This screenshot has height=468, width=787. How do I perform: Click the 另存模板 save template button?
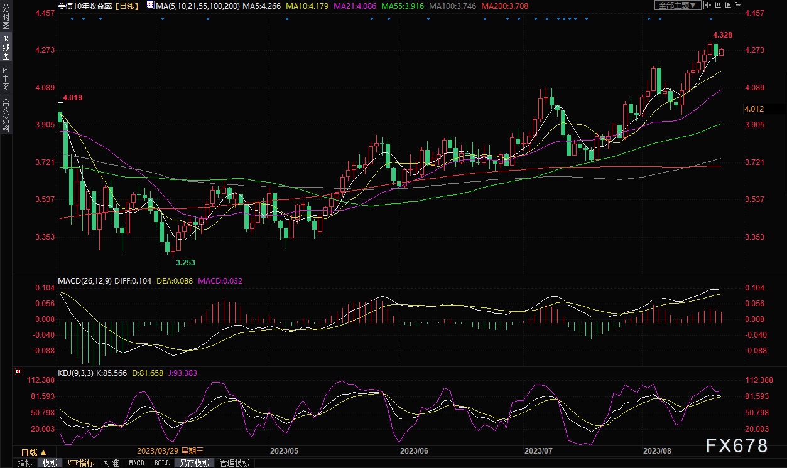(194, 463)
